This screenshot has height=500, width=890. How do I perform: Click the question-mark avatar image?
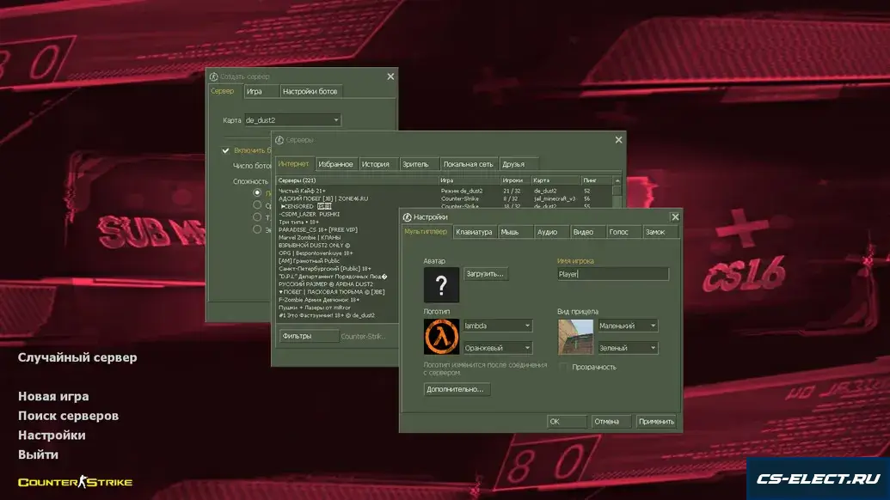coord(441,284)
